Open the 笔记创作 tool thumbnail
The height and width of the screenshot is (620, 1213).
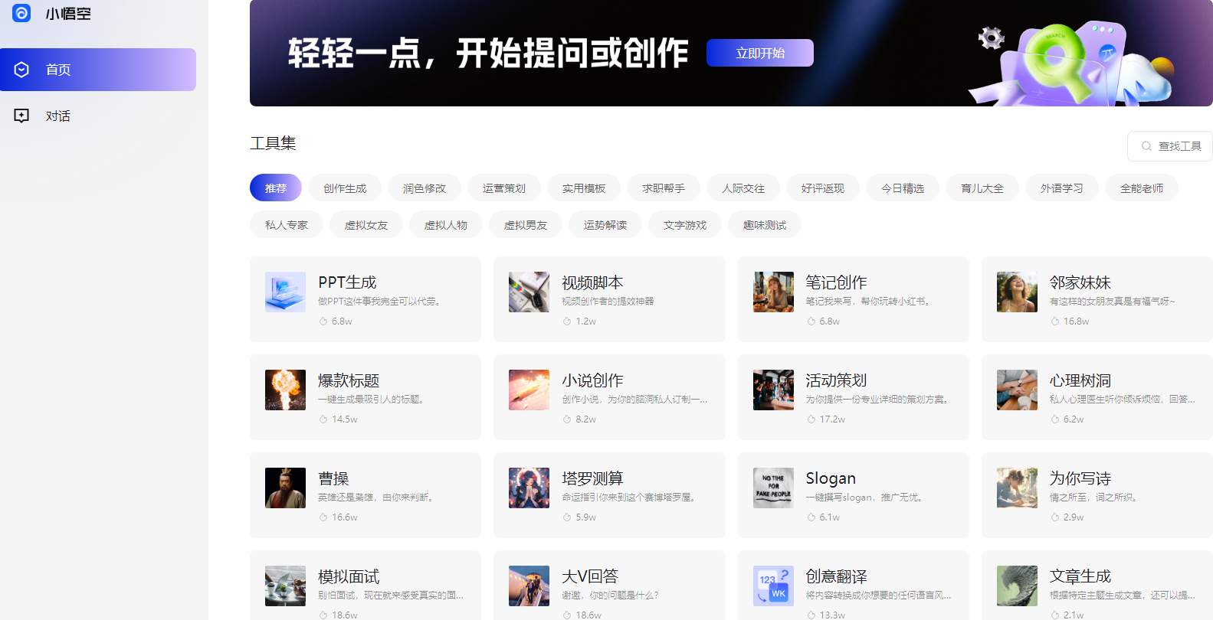pyautogui.click(x=773, y=292)
